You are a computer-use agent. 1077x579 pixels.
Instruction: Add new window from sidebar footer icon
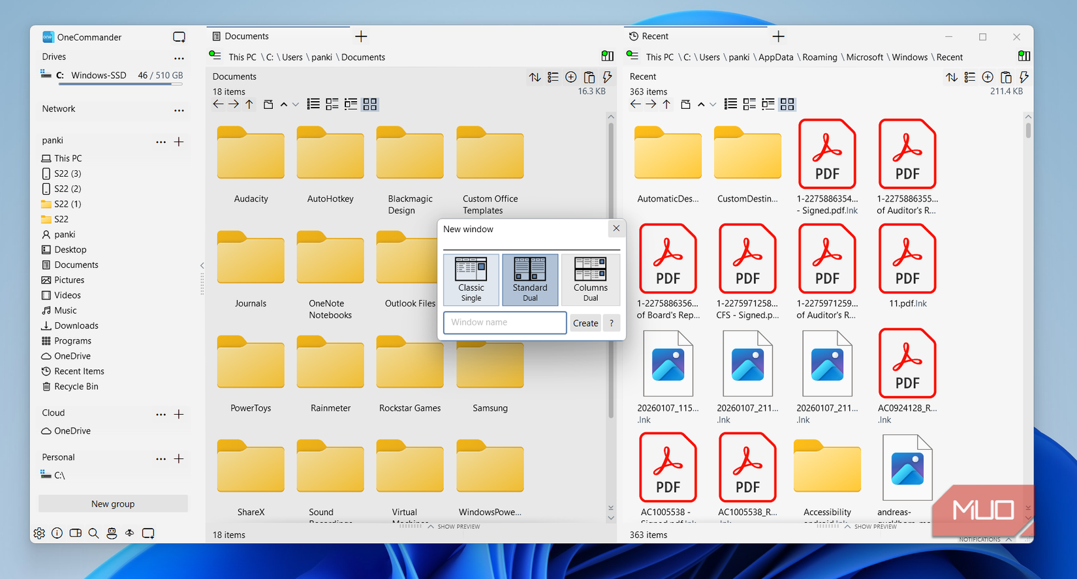click(x=148, y=533)
